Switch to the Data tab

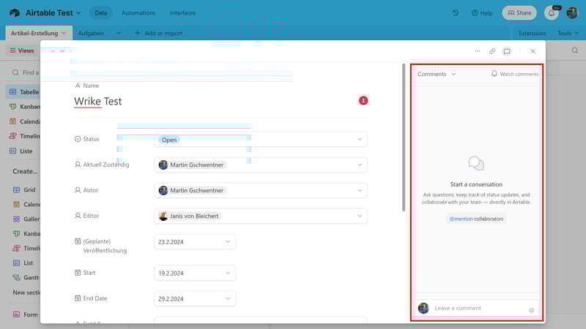tap(101, 12)
